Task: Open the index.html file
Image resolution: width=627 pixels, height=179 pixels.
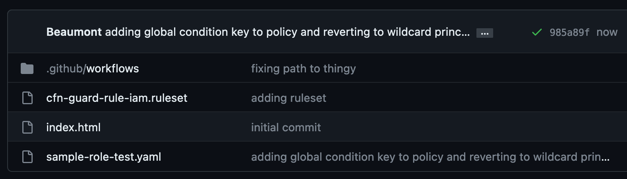Action: [73, 127]
